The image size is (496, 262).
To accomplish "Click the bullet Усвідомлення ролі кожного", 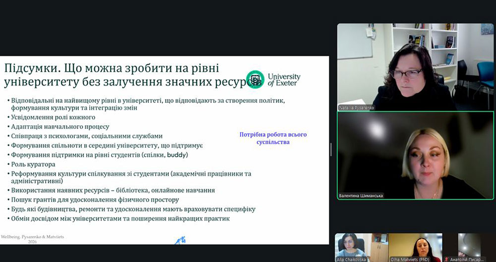I will point(54,117).
